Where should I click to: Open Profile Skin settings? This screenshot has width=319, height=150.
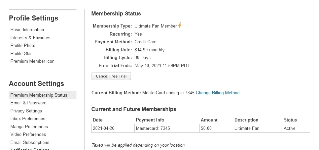[x=21, y=54]
